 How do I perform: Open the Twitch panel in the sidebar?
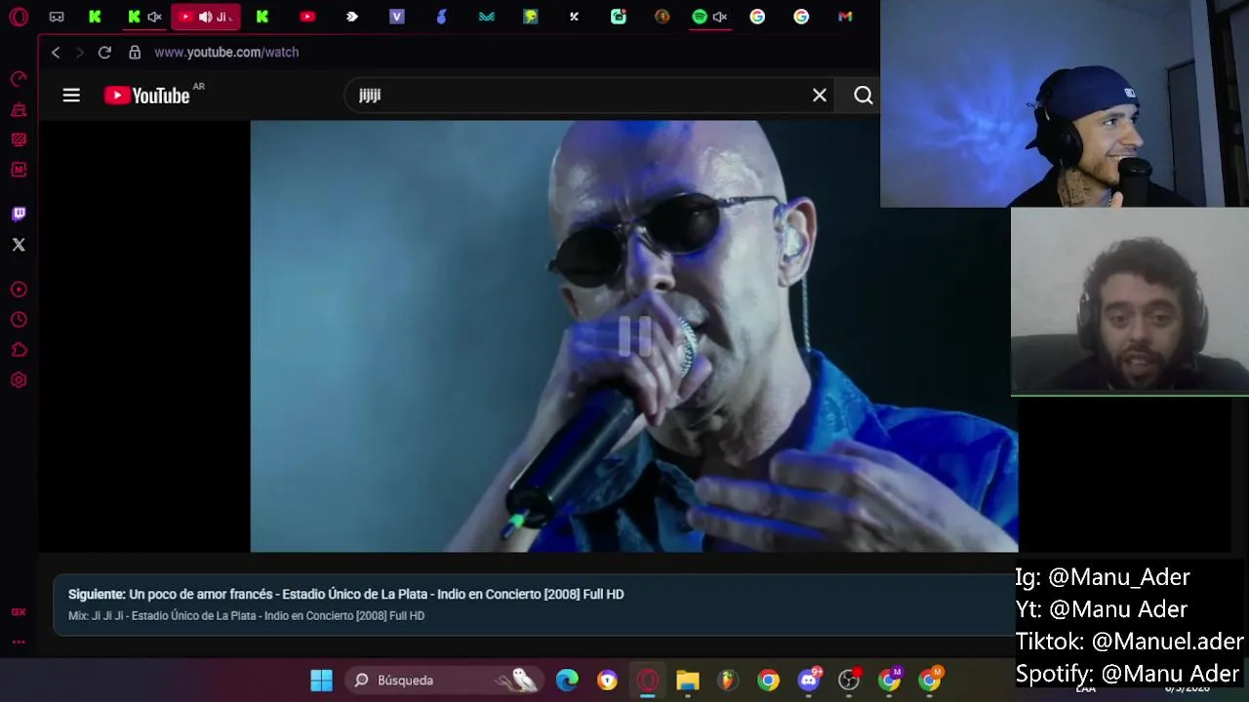[19, 214]
